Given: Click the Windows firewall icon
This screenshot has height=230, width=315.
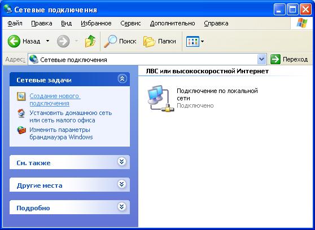Looking at the screenshot, I should [x=21, y=130].
